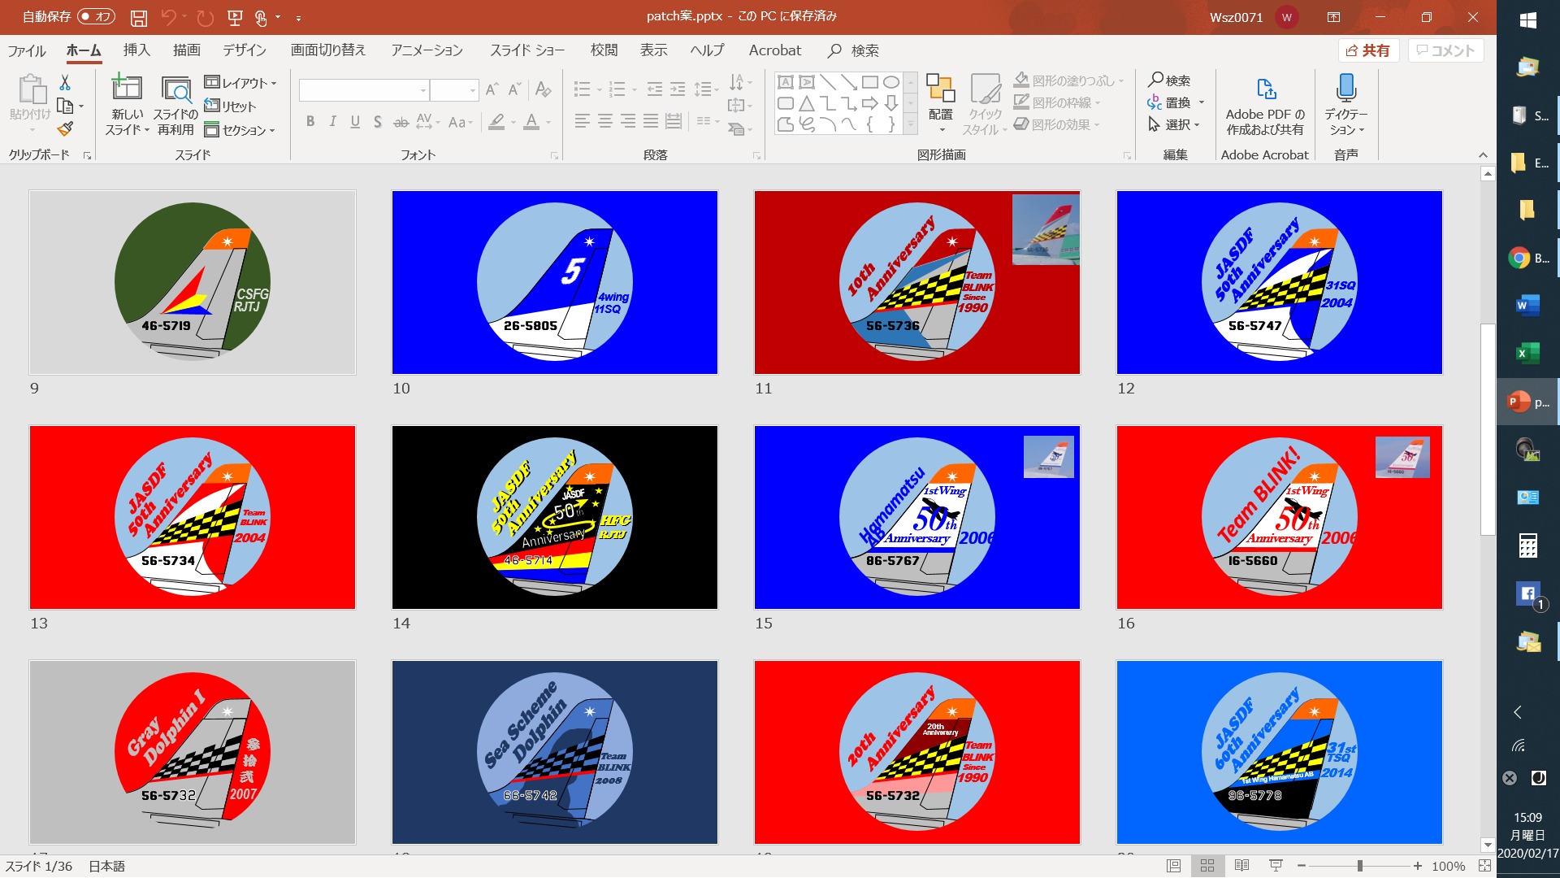Open the Insert tab
Screen dimensions: 1560x878
(x=136, y=50)
